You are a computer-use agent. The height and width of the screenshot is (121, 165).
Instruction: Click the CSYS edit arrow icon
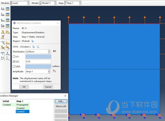(x=34, y=47)
